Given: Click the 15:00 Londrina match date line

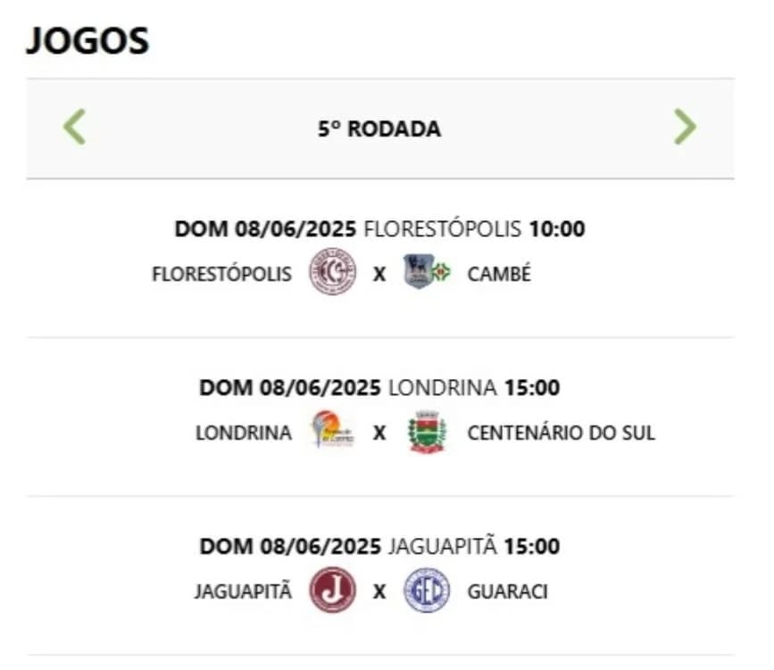Looking at the screenshot, I should point(379,388).
